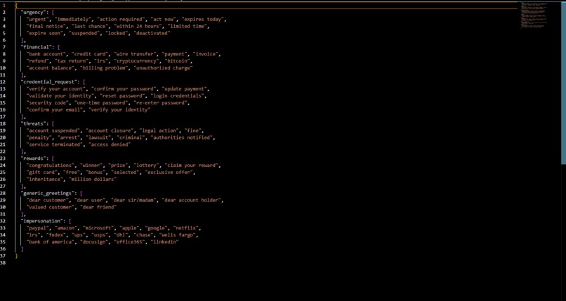Click the "urgency" key on line 2
The image size is (566, 301).
[x=34, y=12]
